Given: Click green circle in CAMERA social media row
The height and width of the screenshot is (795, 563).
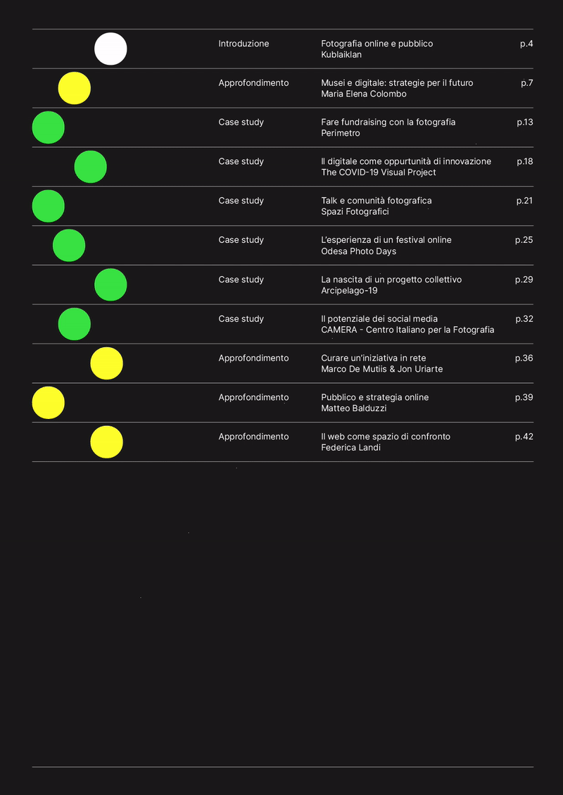Looking at the screenshot, I should [x=74, y=325].
